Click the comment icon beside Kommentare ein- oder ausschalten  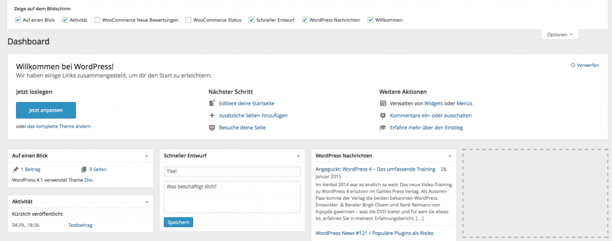click(382, 116)
